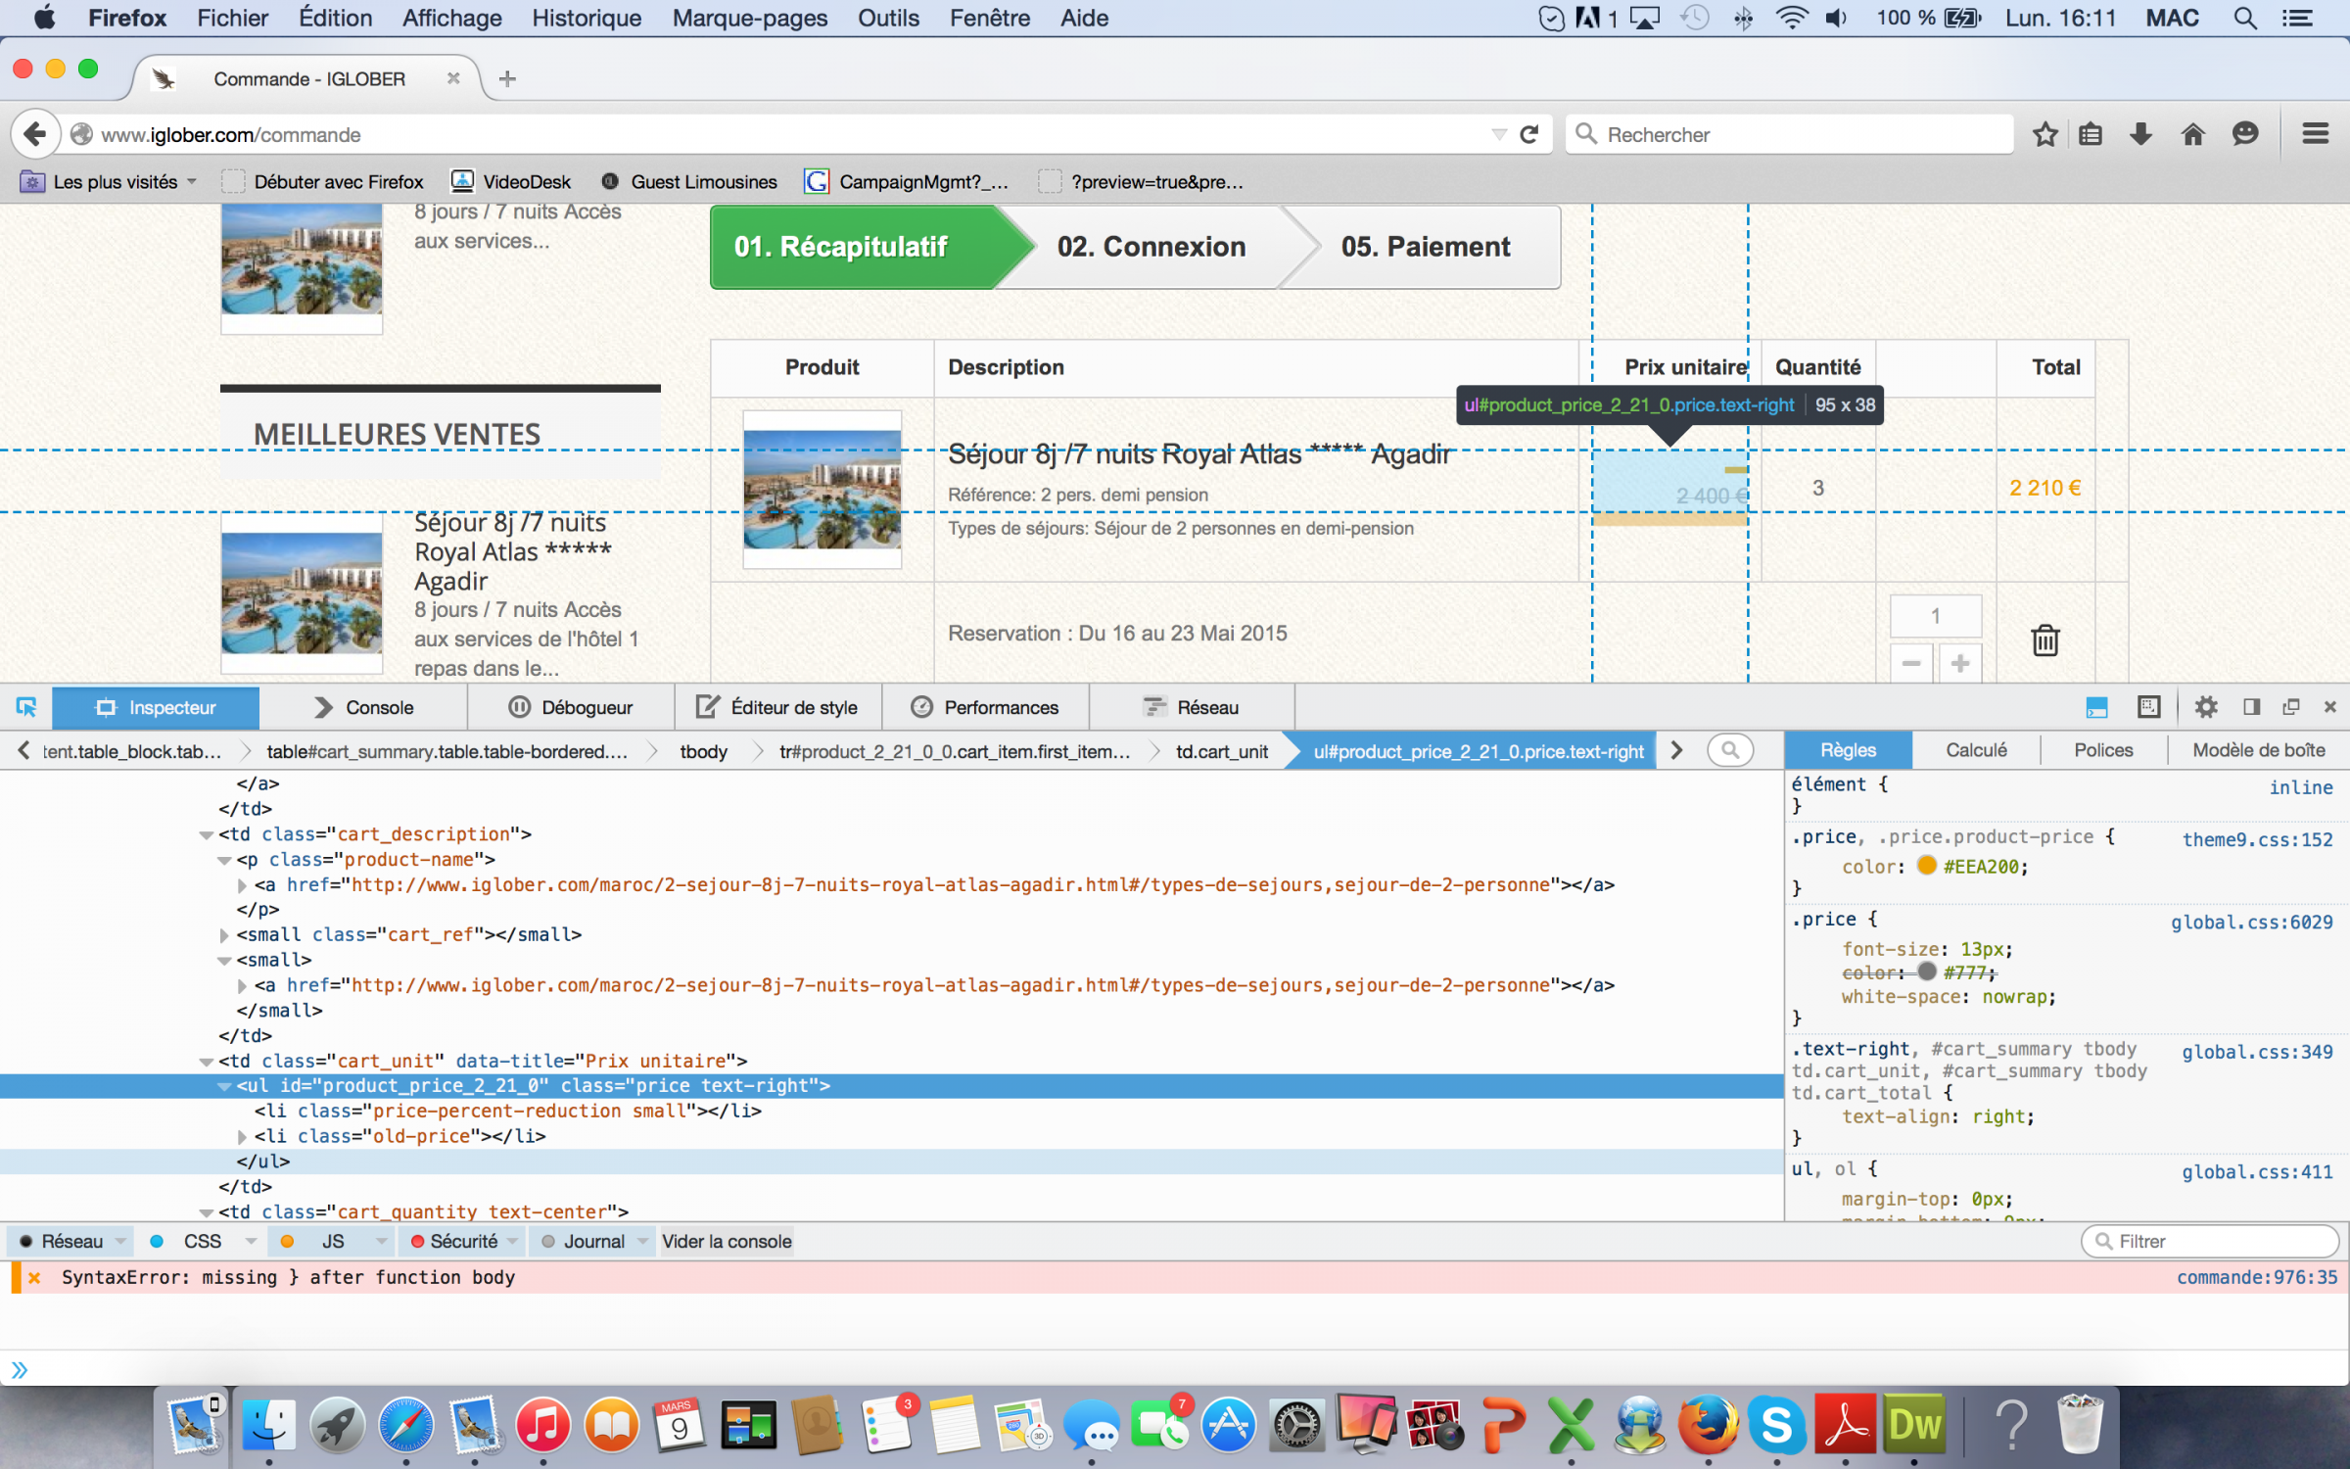Select tbody in the inspector breadcrumbs
The image size is (2350, 1469).
click(703, 751)
